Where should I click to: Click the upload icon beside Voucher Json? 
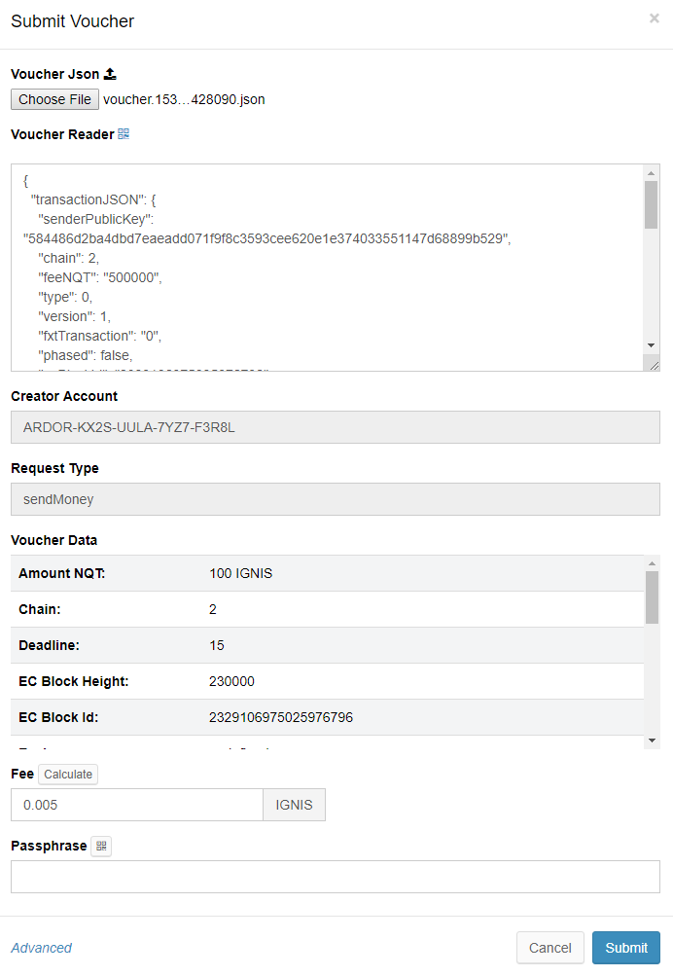point(110,74)
